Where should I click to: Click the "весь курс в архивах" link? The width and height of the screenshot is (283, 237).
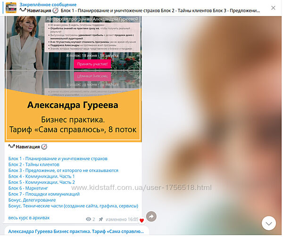click(29, 218)
